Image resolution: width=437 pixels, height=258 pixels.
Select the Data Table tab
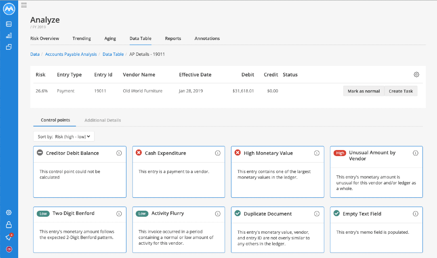(x=141, y=38)
